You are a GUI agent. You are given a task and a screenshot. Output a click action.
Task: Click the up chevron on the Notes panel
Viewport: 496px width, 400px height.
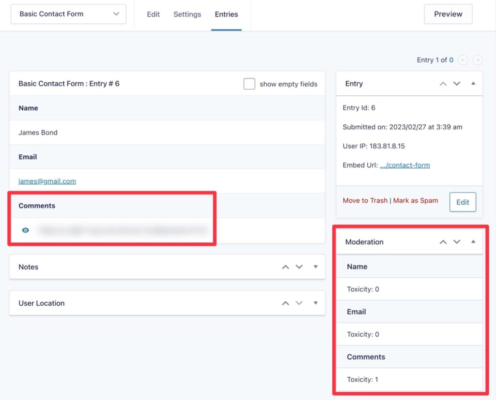[285, 267]
